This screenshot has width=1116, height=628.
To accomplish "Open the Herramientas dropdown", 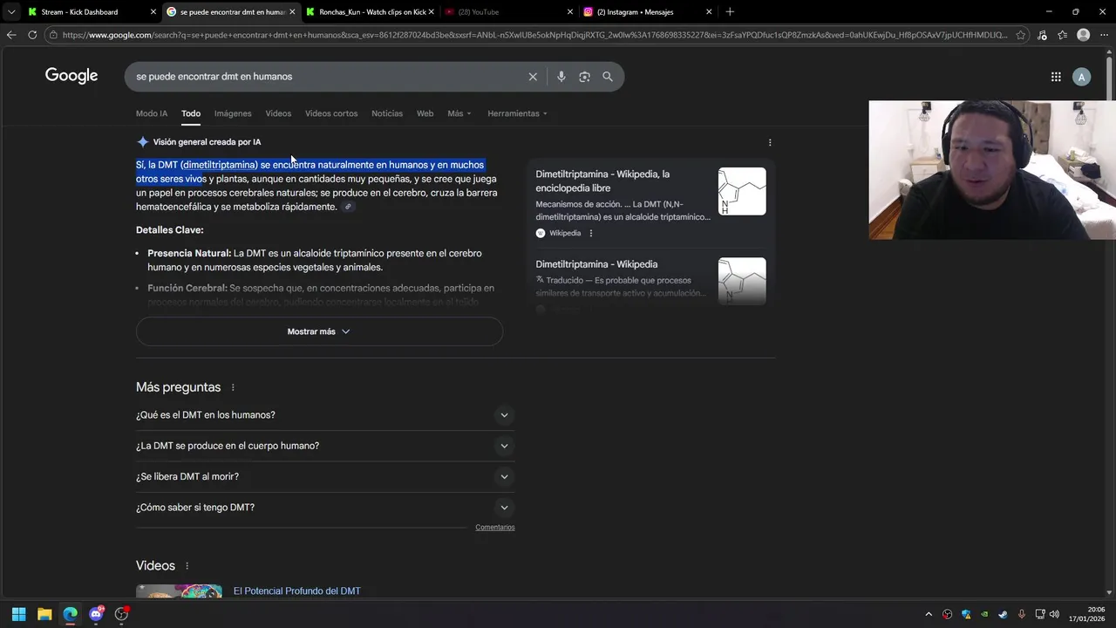I will (517, 113).
